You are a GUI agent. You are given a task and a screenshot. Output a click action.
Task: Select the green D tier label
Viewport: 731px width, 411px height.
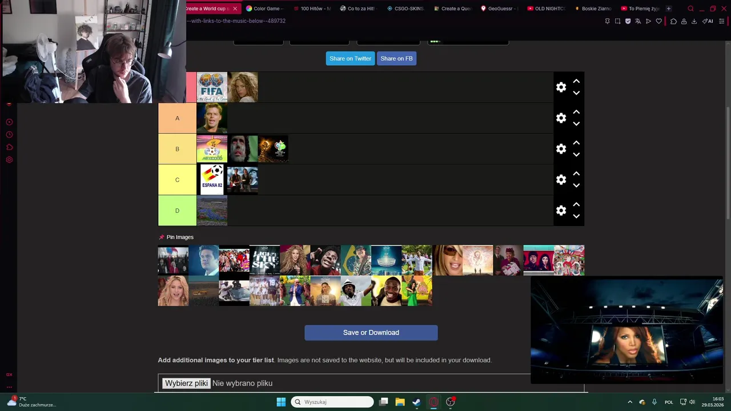click(177, 211)
